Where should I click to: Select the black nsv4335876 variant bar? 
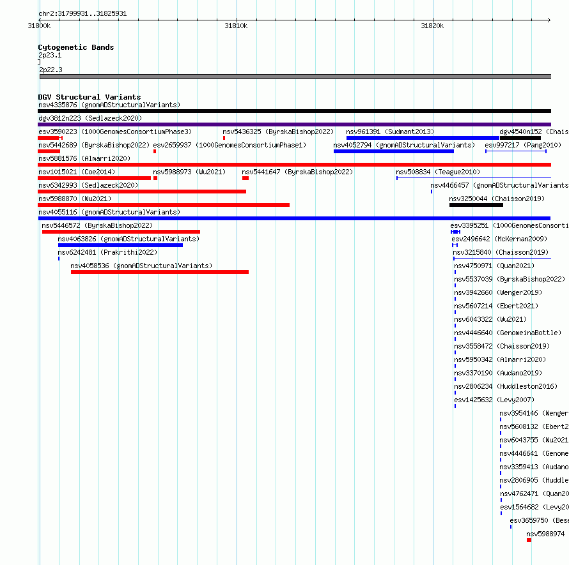[294, 111]
